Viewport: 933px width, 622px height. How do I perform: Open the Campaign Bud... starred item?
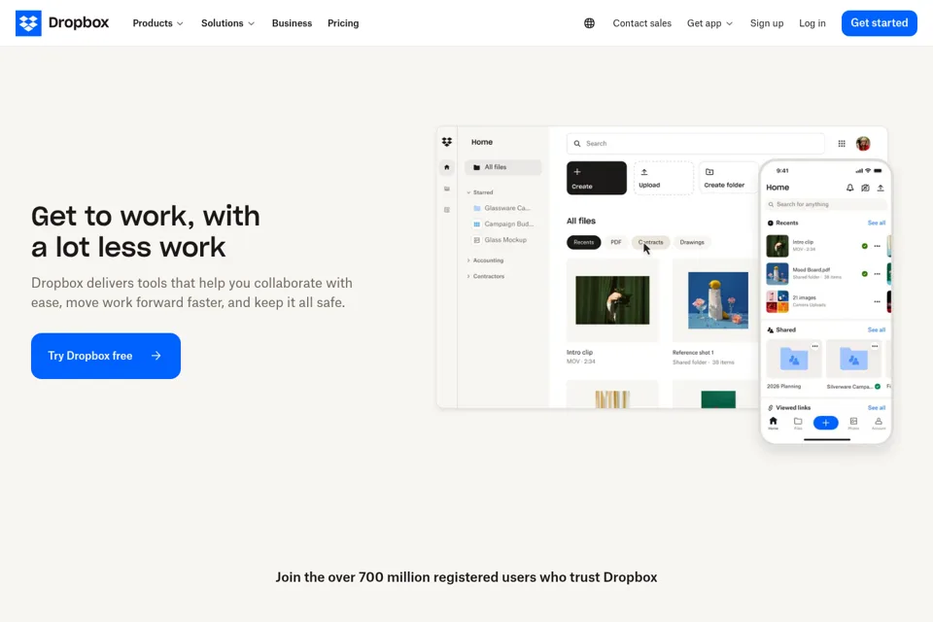point(503,224)
